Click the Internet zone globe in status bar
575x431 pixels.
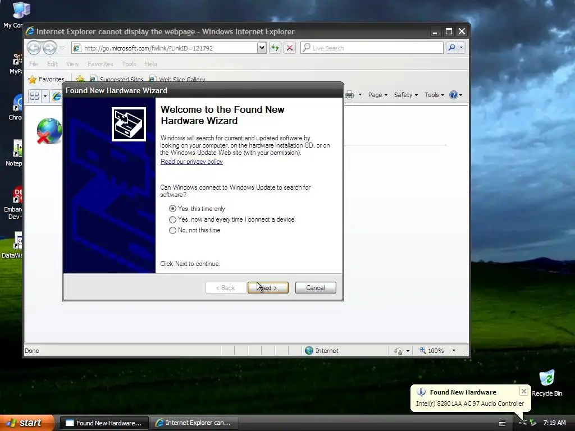309,350
